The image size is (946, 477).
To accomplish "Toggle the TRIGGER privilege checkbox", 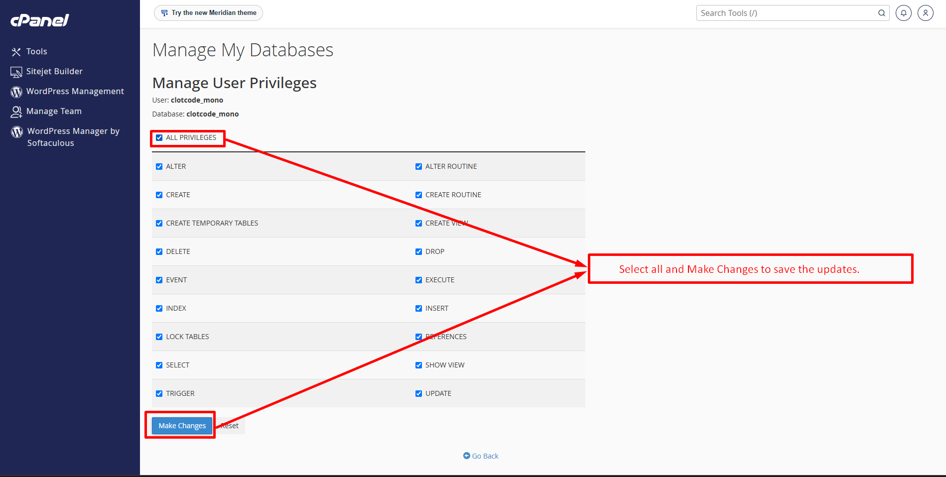I will [159, 394].
